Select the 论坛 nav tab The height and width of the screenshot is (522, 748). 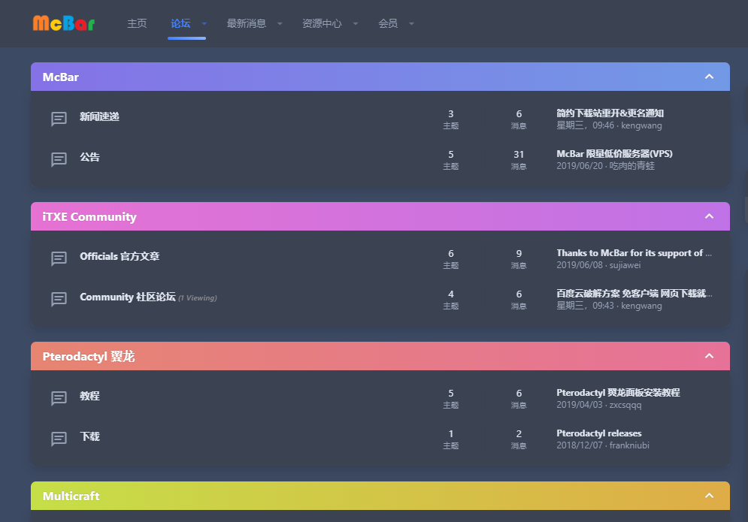(x=181, y=23)
